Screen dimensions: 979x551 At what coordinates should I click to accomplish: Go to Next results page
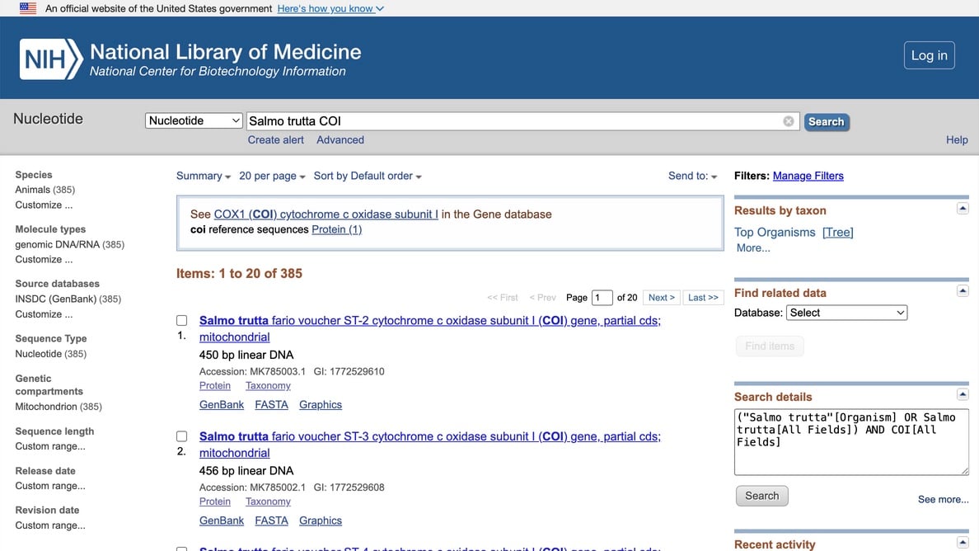point(661,298)
